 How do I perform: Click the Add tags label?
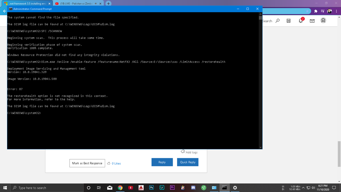(191, 152)
